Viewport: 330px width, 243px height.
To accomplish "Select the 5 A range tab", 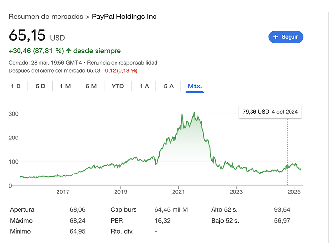I will click(x=169, y=86).
